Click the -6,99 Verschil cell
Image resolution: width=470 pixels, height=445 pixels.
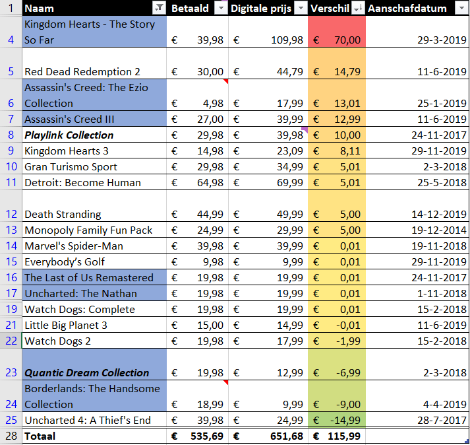pyautogui.click(x=337, y=364)
